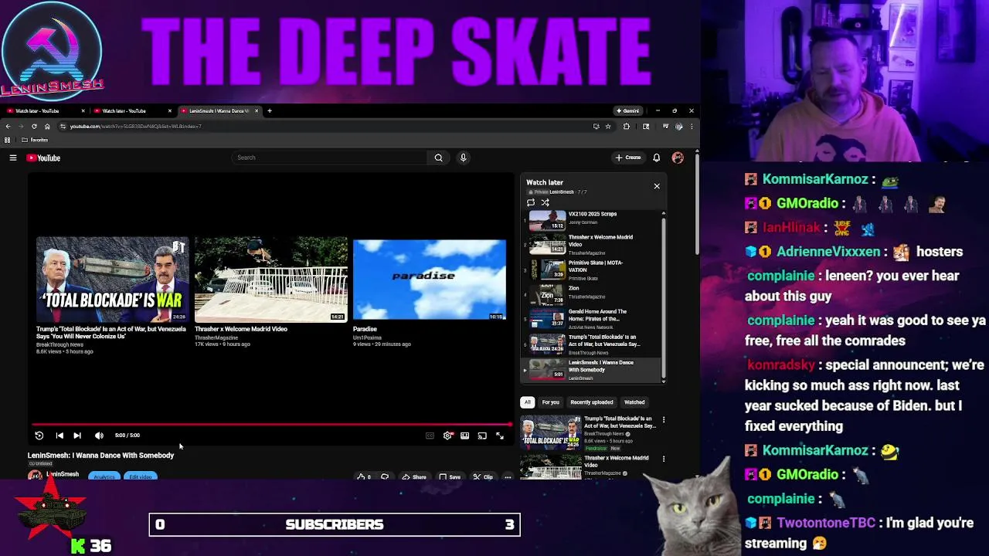Open options menu for recommended Thrasher Madrid video

pyautogui.click(x=664, y=459)
